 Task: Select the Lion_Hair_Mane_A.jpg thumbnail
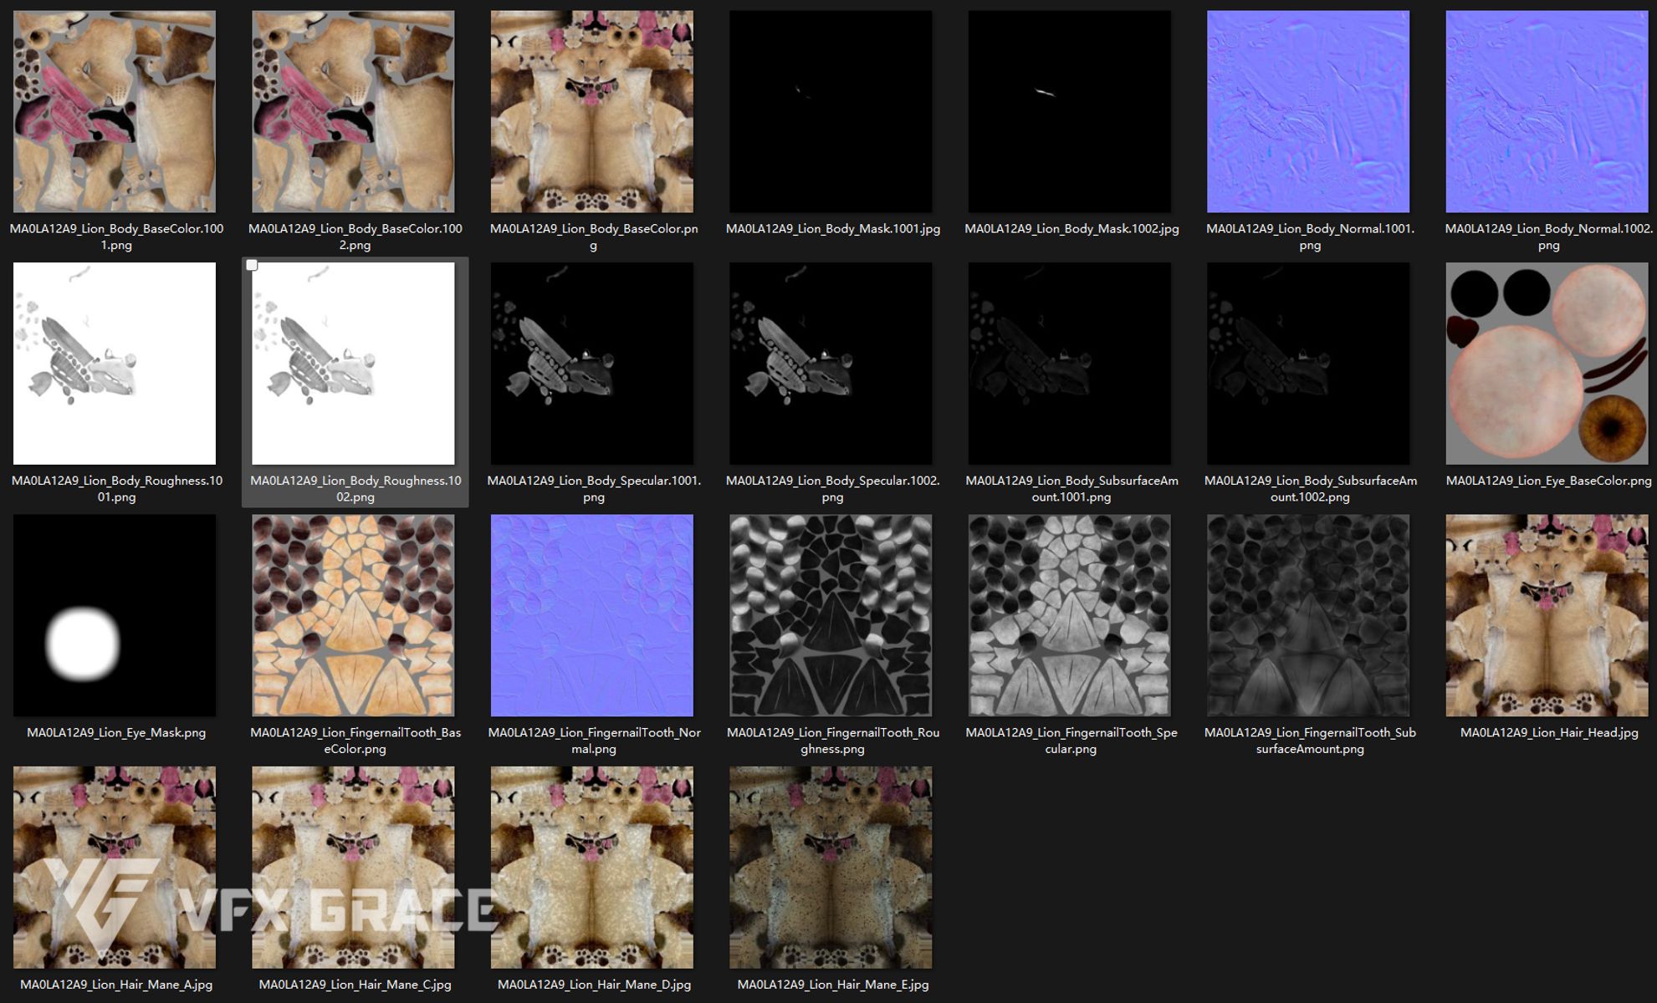click(115, 868)
